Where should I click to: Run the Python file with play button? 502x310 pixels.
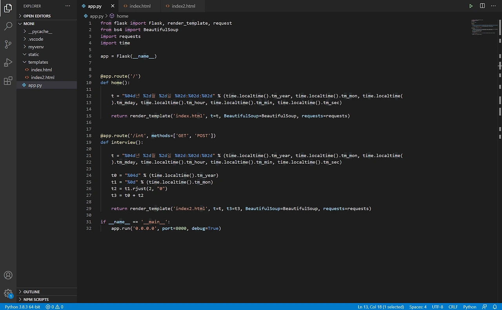[x=471, y=6]
